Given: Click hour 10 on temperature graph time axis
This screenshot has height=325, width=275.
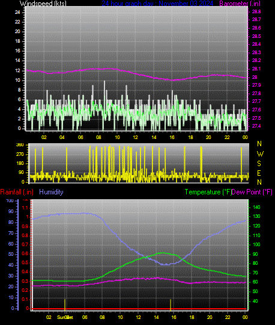Looking at the screenshot, I should [120, 317].
